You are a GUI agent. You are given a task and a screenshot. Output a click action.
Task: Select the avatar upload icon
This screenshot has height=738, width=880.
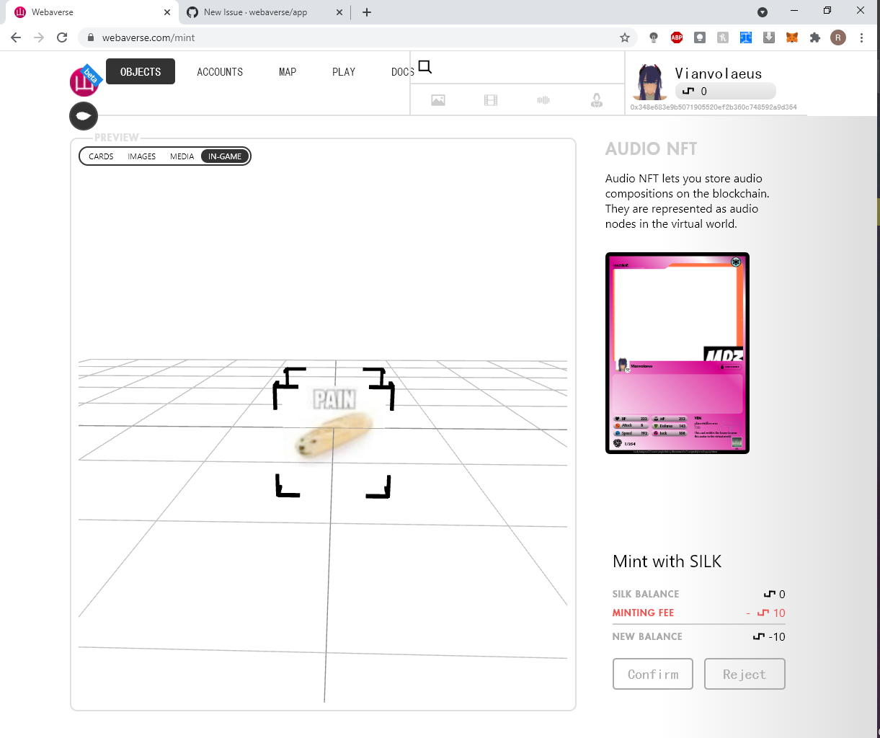[596, 100]
